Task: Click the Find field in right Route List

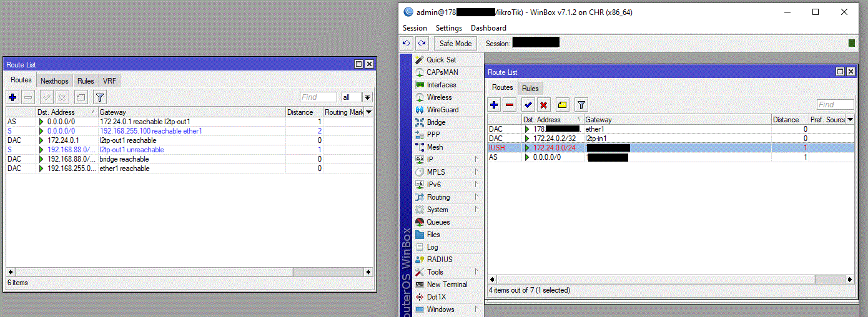Action: tap(836, 105)
